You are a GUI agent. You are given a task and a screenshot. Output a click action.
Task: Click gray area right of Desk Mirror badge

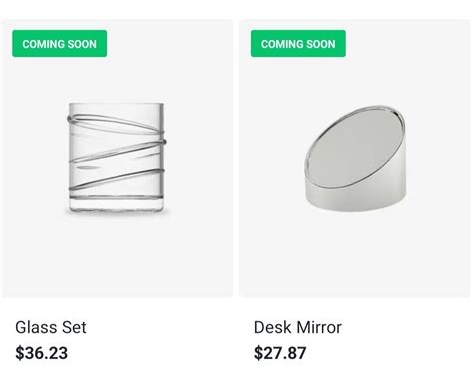(405, 44)
